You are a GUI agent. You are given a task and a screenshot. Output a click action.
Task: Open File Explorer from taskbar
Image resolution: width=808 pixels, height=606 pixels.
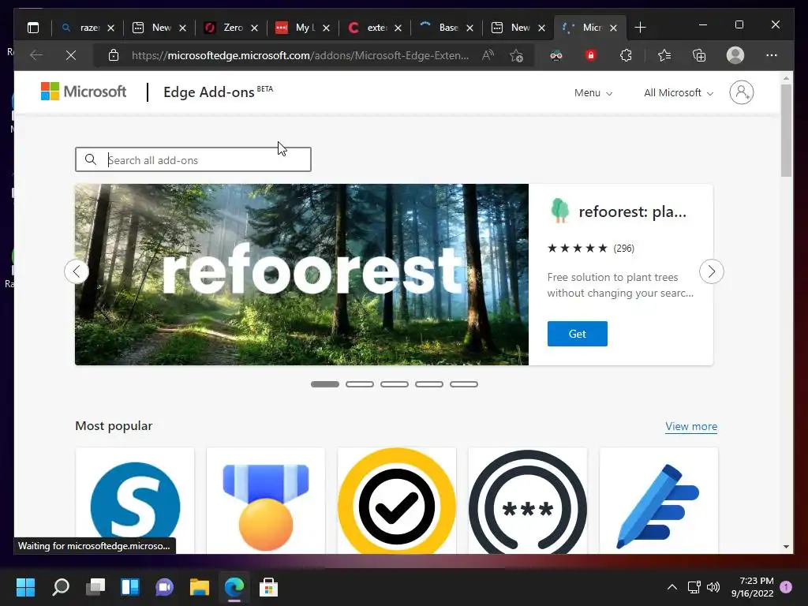200,587
